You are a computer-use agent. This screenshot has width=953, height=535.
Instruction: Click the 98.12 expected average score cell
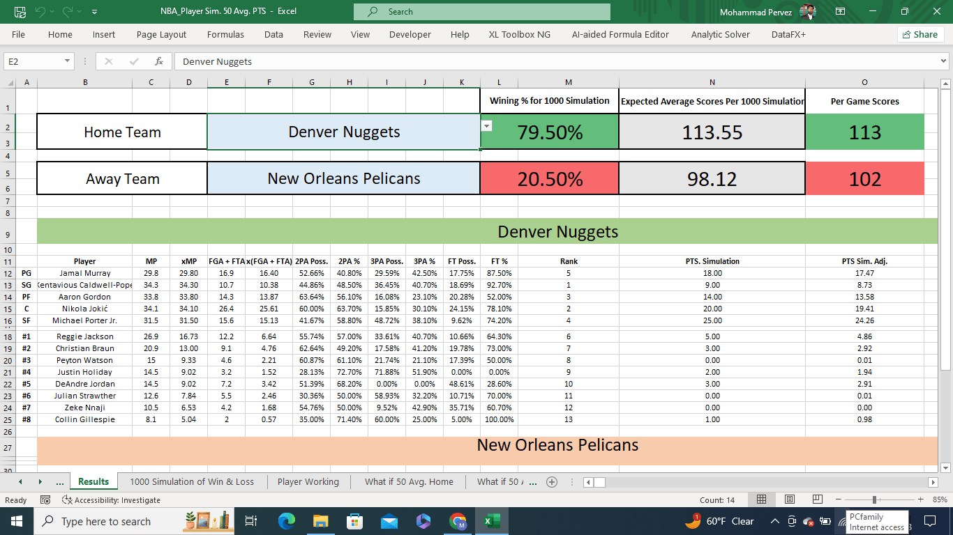712,178
